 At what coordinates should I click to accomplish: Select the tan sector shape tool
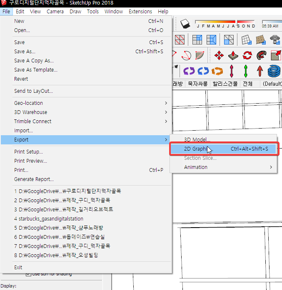pyautogui.click(x=200, y=55)
